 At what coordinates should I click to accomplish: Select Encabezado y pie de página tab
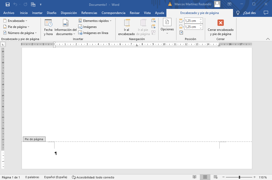(x=200, y=13)
